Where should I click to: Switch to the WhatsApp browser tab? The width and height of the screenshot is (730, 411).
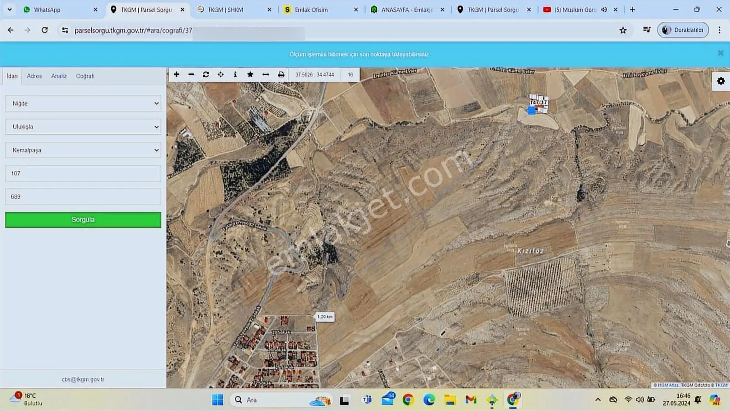pyautogui.click(x=59, y=10)
